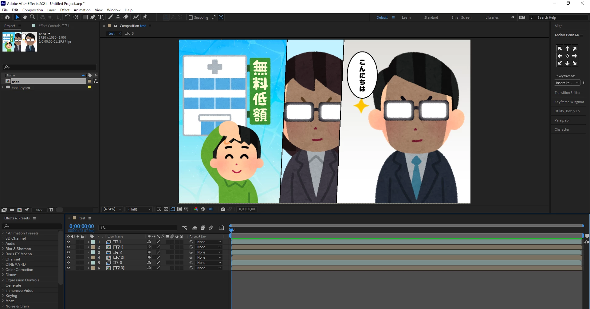Screen dimensions: 590x309
Task: Select the Zoom tool magnifier
Action: (33, 17)
